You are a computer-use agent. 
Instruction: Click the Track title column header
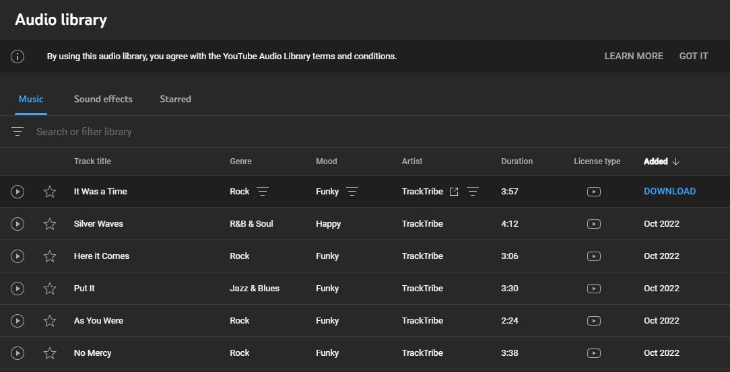(93, 161)
